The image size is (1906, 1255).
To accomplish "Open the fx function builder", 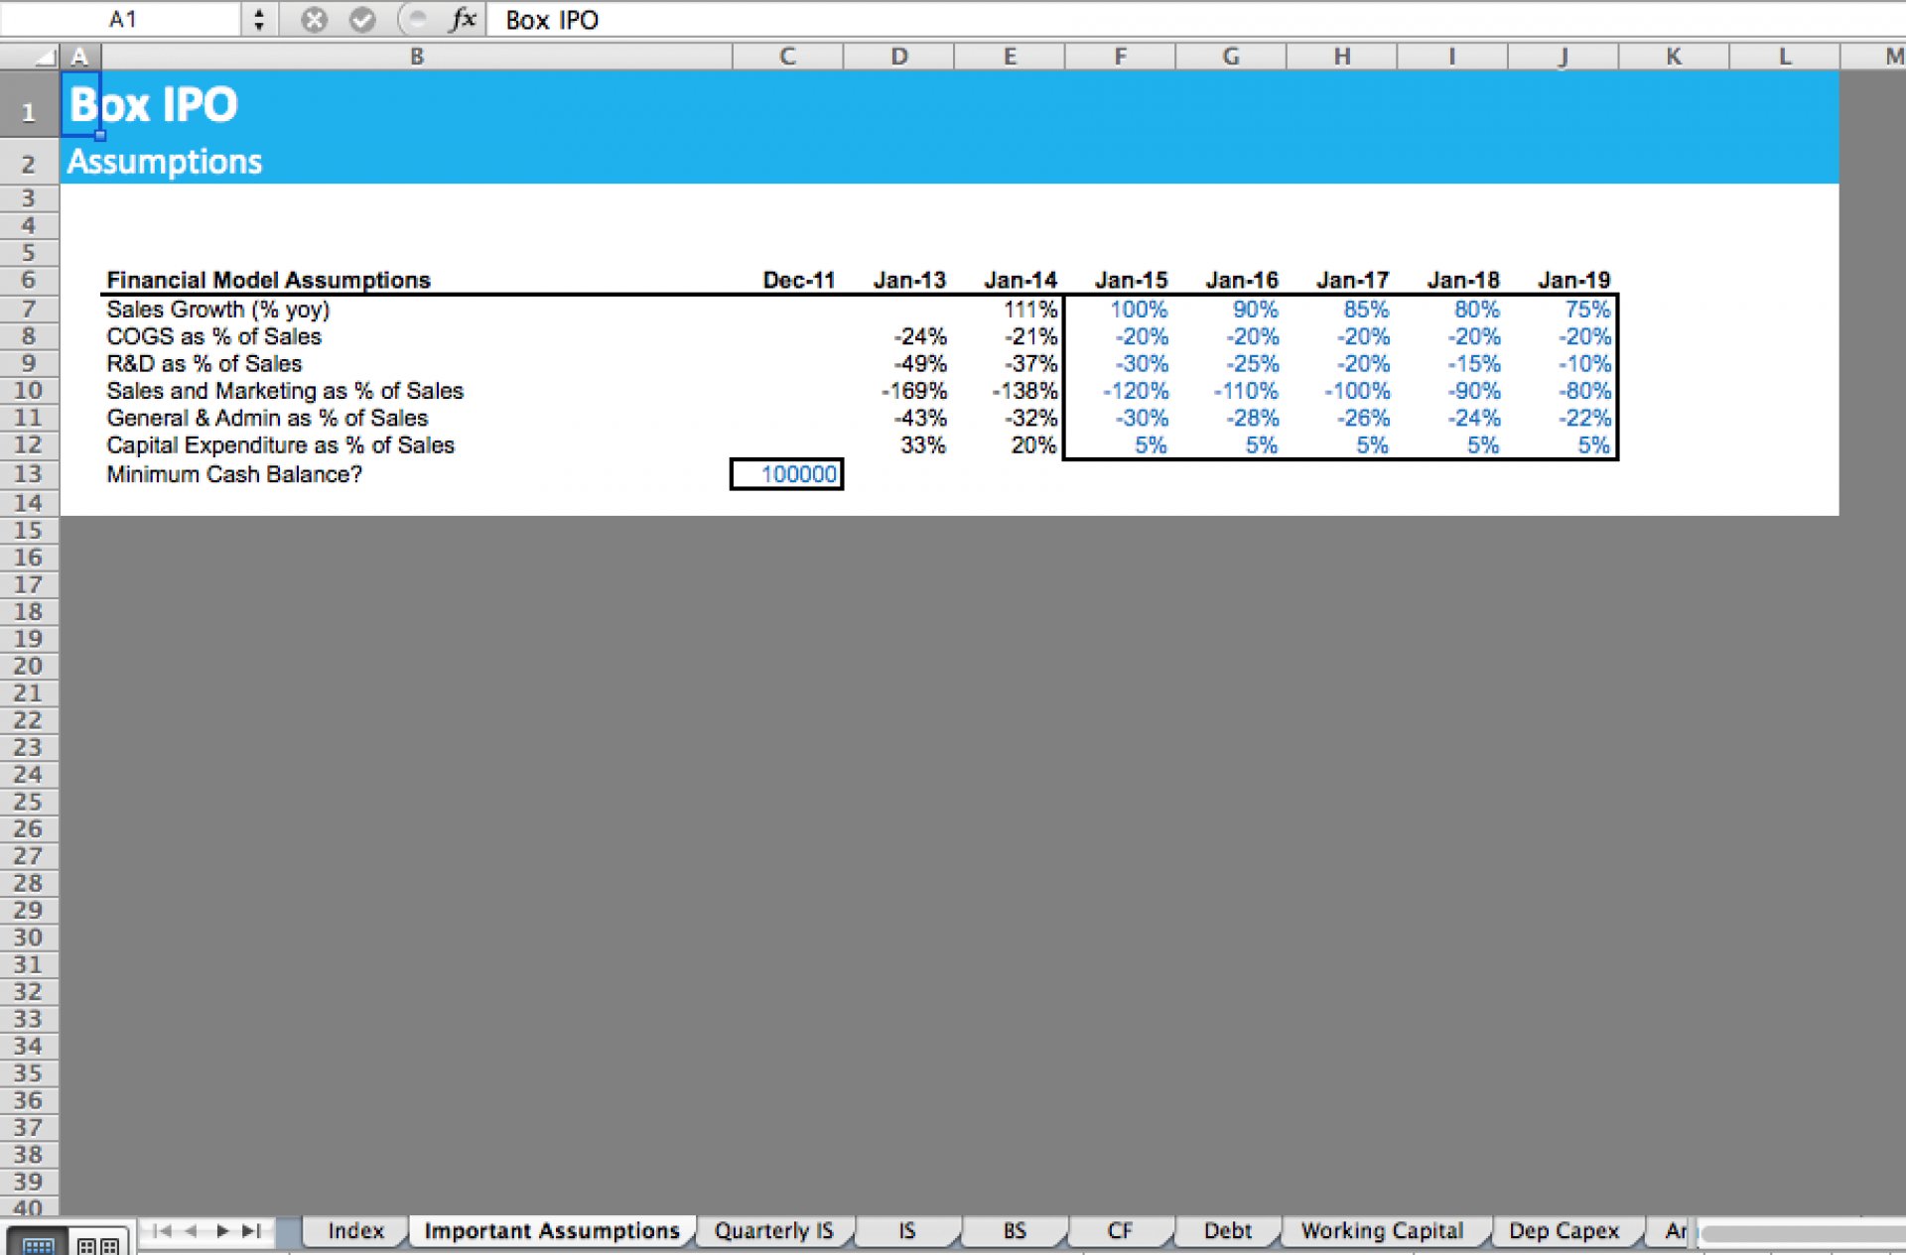I will tap(462, 20).
